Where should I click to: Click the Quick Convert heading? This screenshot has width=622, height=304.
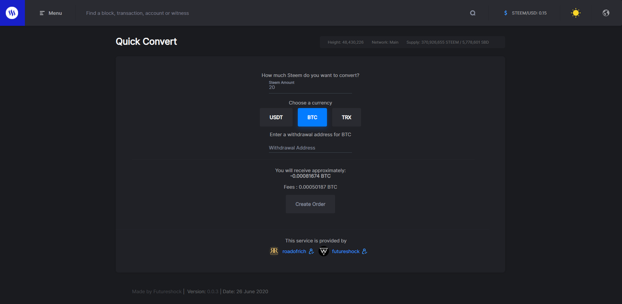[x=146, y=42]
